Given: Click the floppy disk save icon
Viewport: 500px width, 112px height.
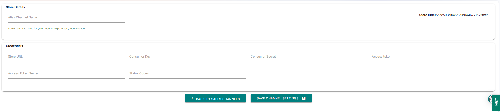Looking at the screenshot, I should point(304,98).
